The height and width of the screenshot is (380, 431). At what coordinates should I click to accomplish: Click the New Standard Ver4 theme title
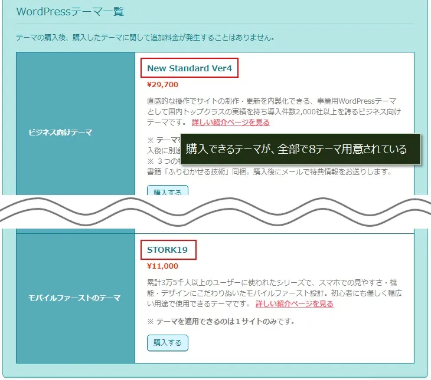(190, 68)
